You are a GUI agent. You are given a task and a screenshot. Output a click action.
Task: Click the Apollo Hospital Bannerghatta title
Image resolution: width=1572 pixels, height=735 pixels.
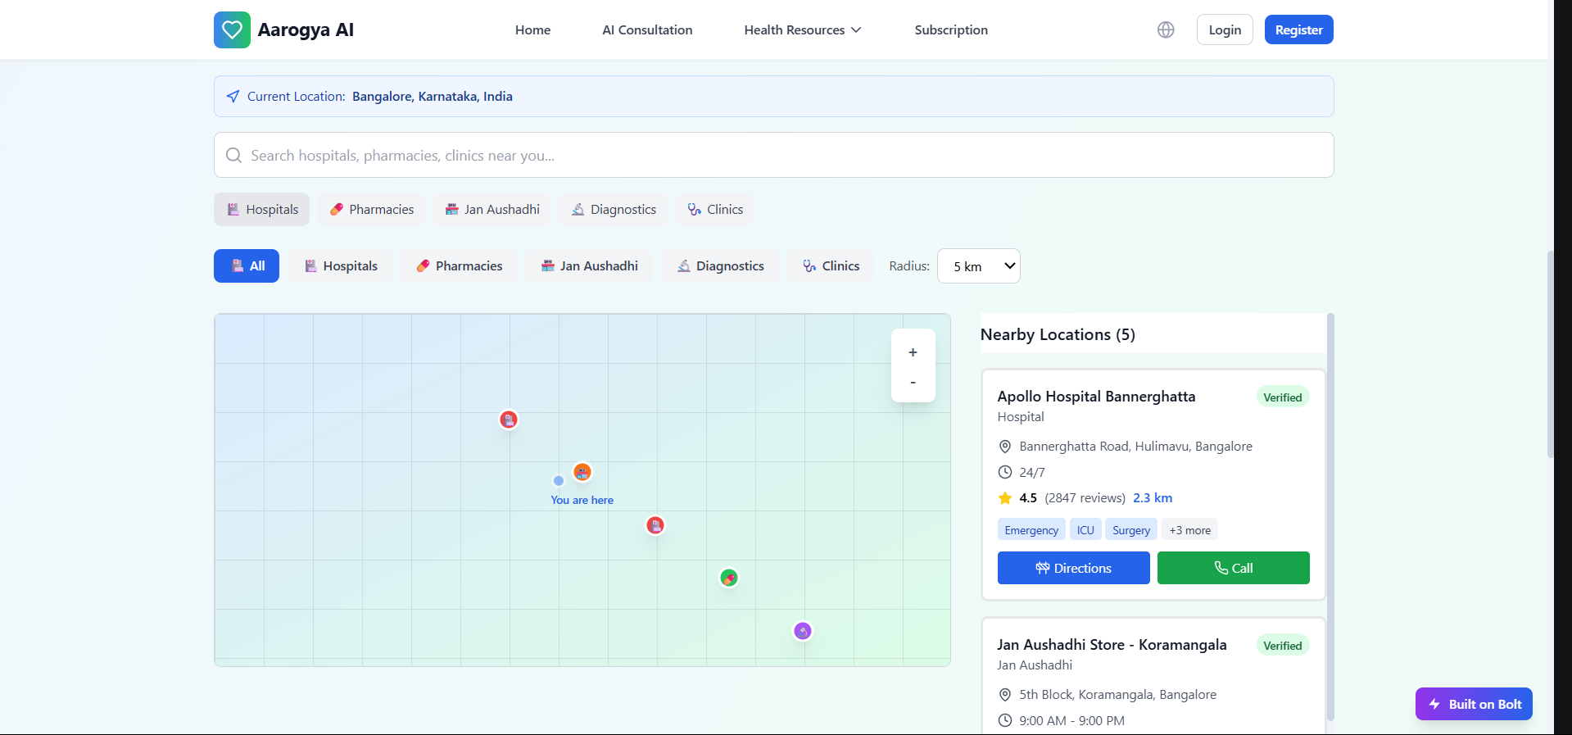pos(1096,397)
